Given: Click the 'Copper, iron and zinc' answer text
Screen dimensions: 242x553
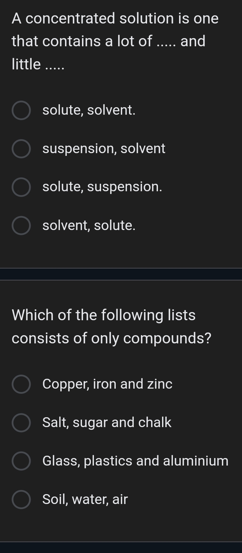Looking at the screenshot, I should [x=107, y=384].
